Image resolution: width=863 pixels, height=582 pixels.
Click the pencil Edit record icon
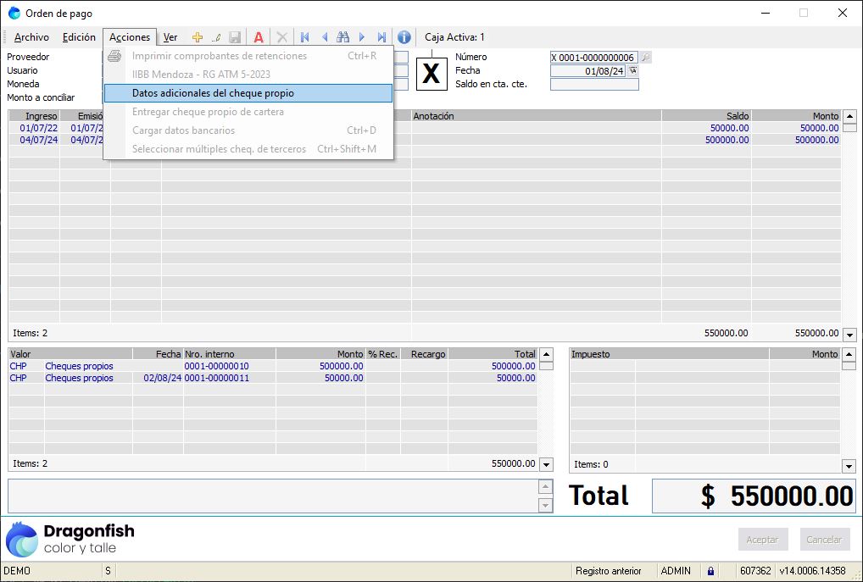(216, 37)
